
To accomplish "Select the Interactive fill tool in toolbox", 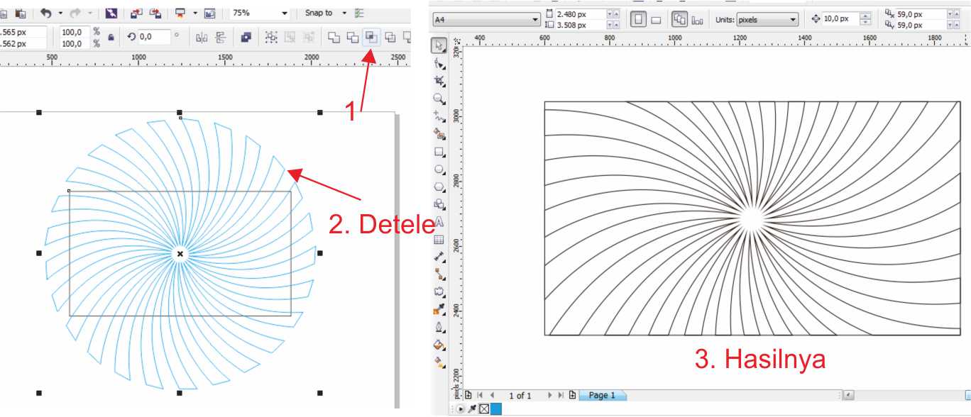I will 439,362.
